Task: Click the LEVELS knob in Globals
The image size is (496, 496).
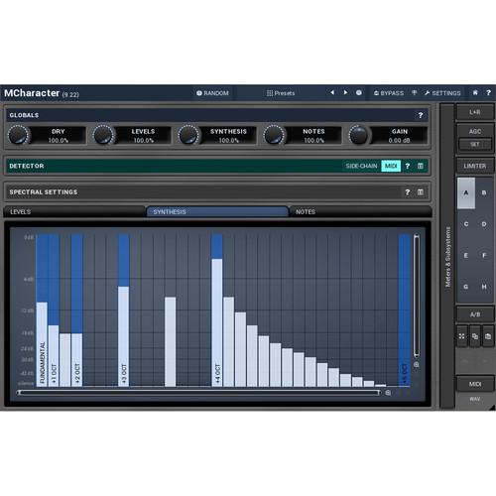Action: point(103,135)
